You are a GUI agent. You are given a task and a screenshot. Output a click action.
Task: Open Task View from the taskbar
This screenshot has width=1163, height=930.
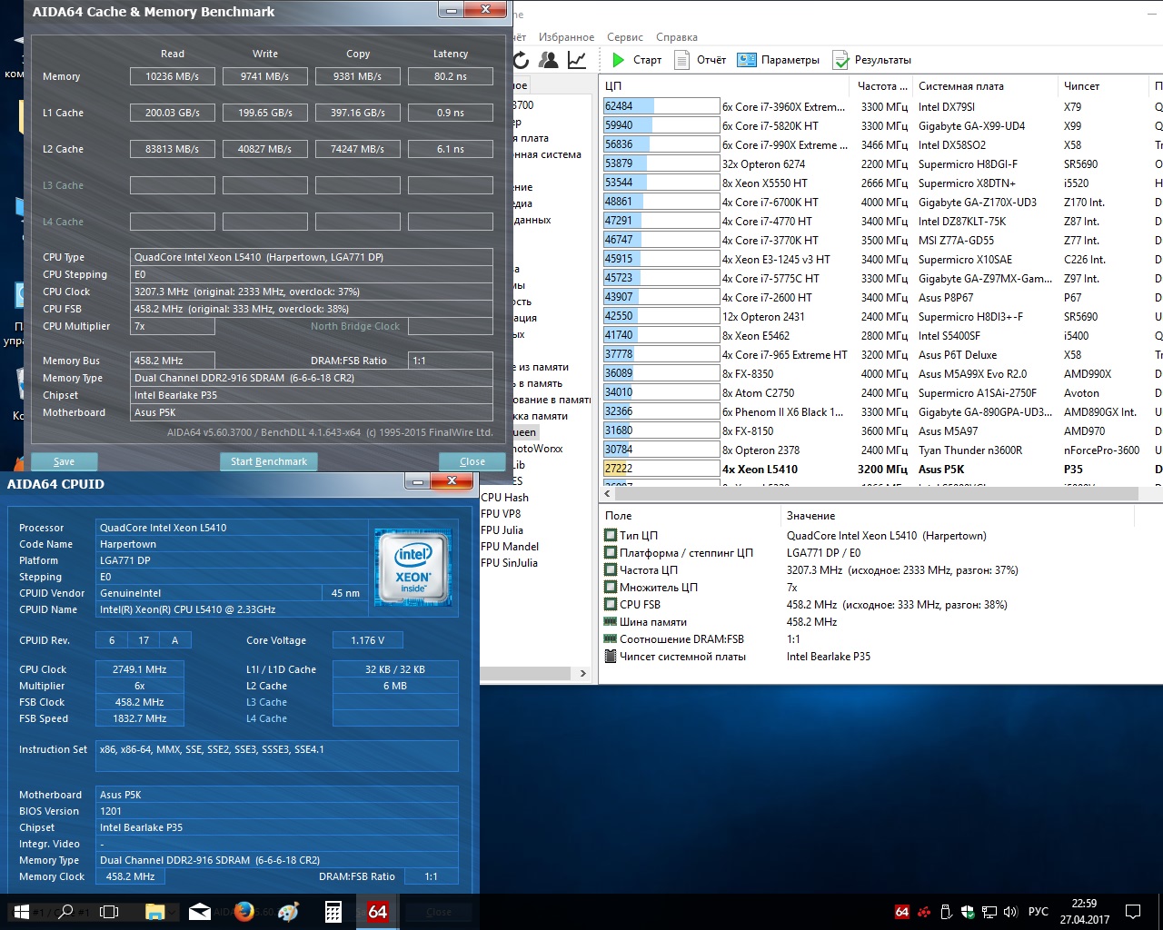tap(109, 912)
